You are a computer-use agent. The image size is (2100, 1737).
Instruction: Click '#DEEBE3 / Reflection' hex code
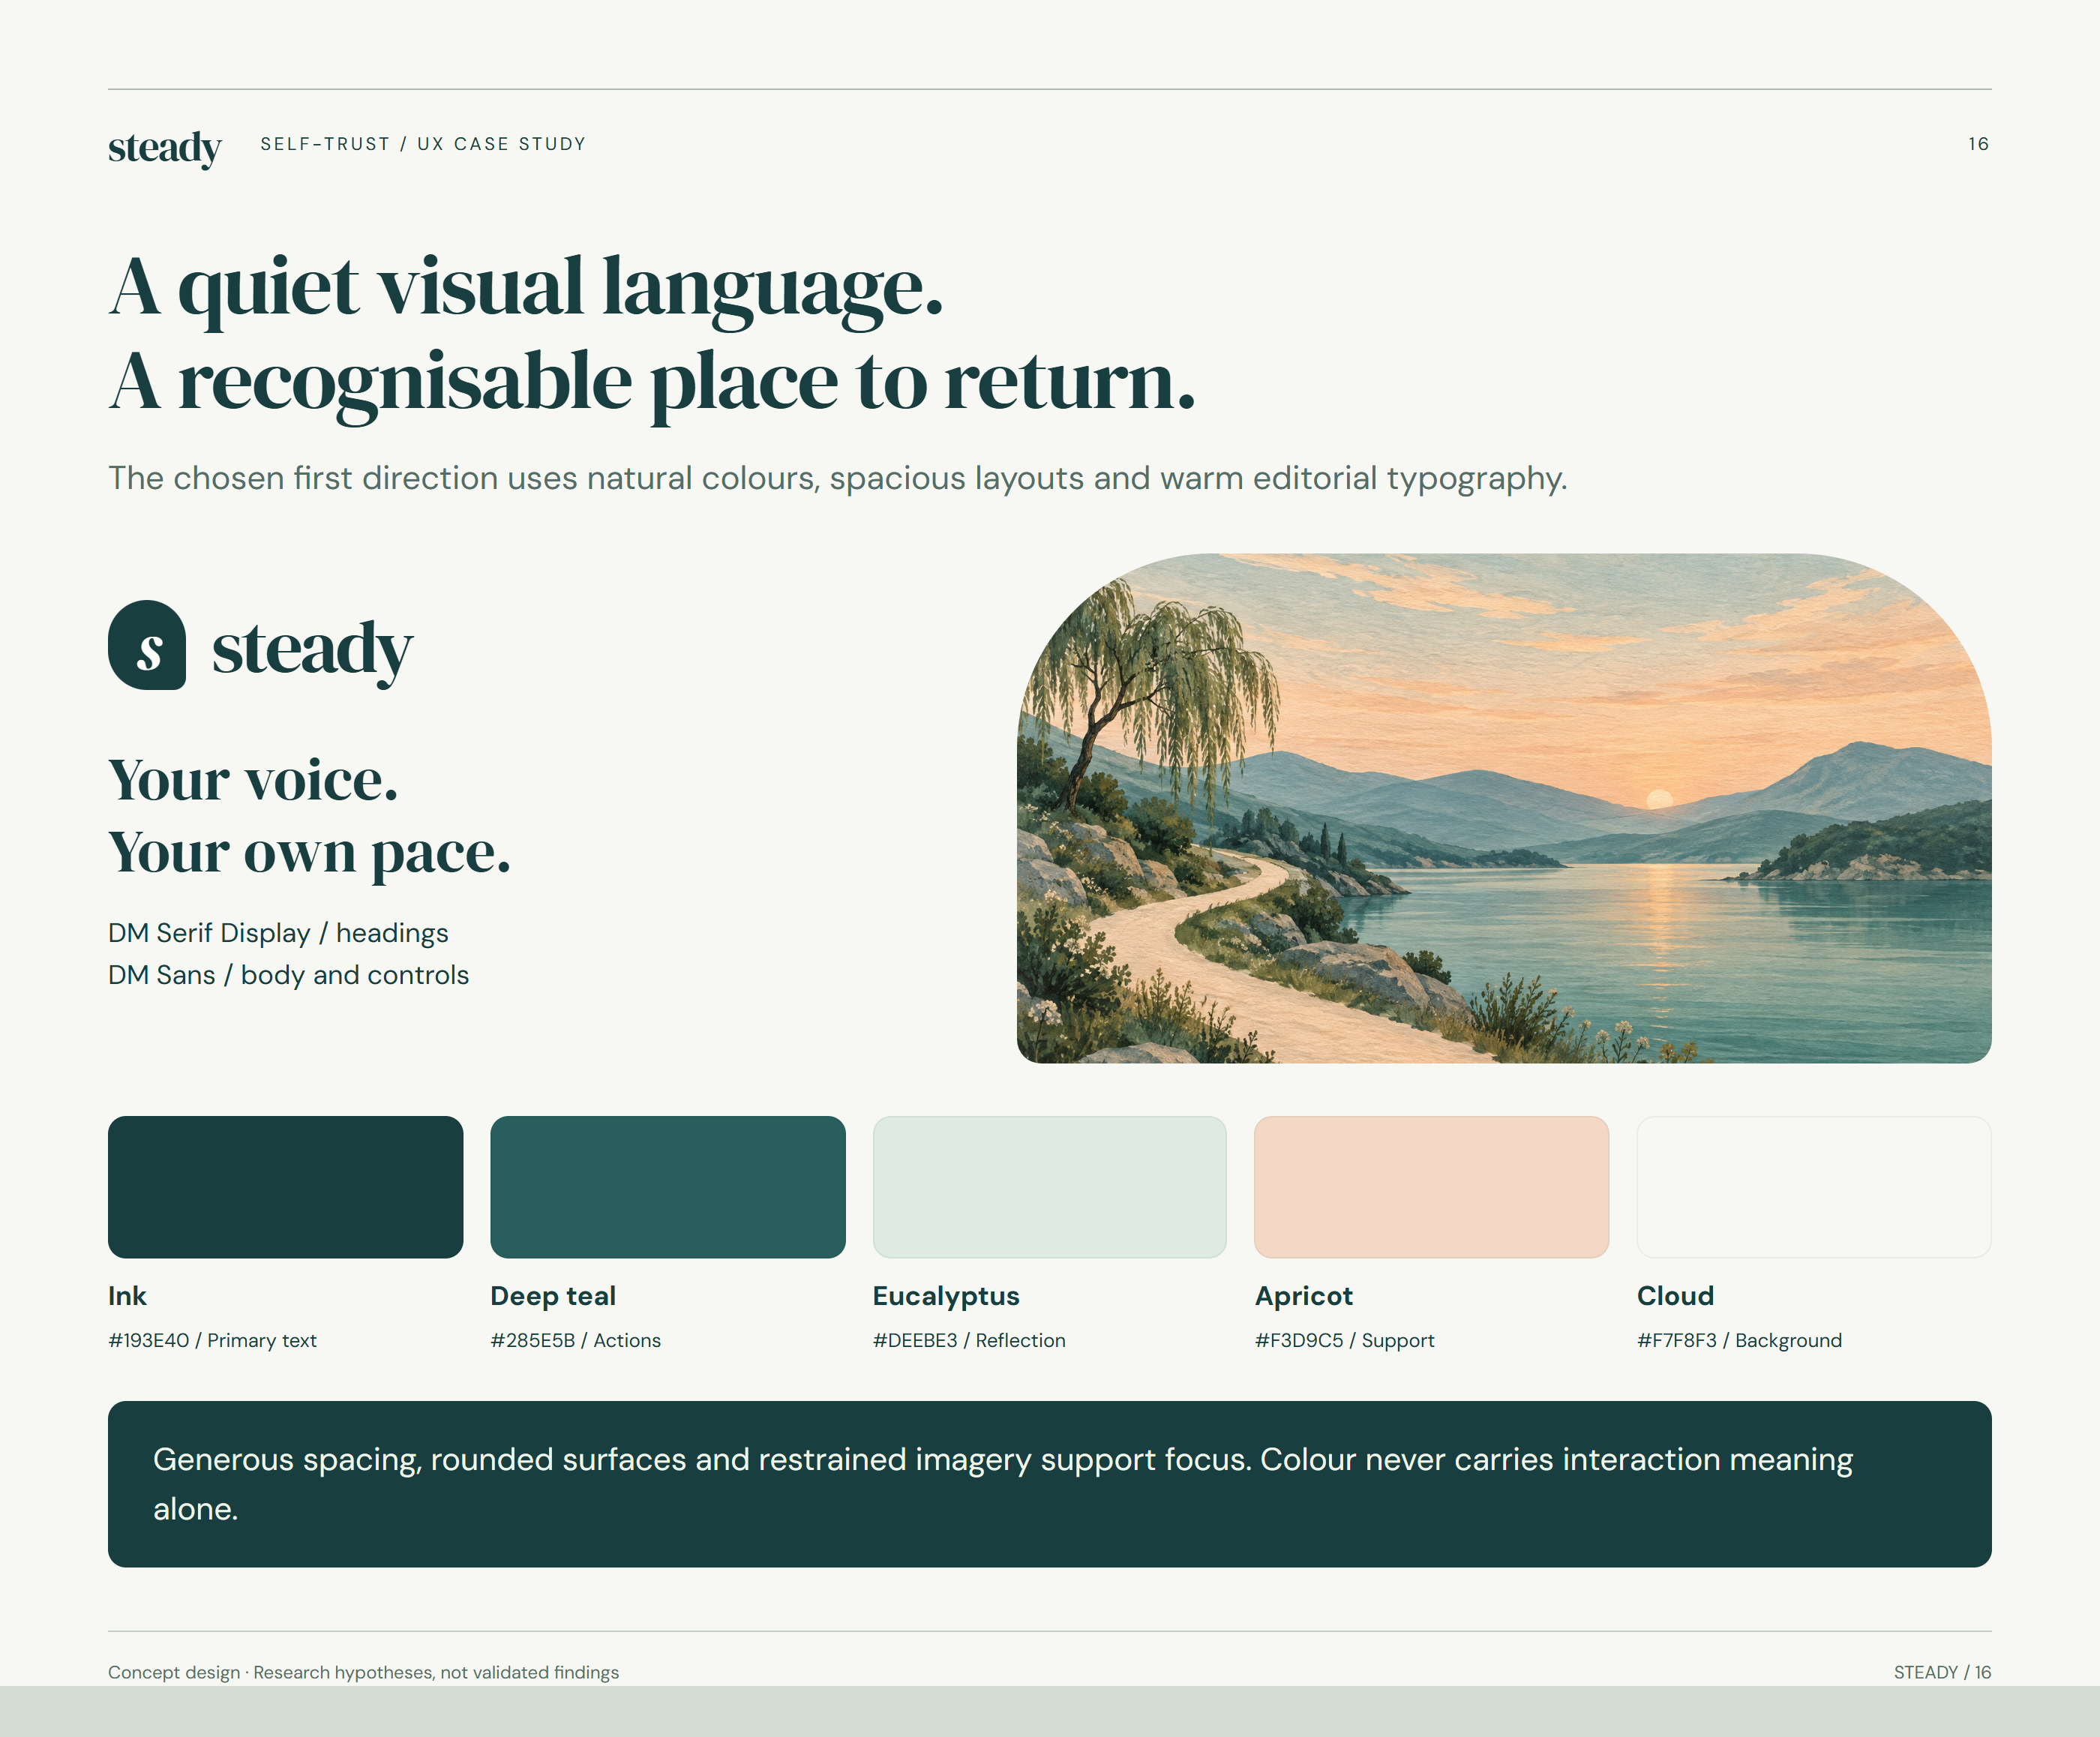969,1340
